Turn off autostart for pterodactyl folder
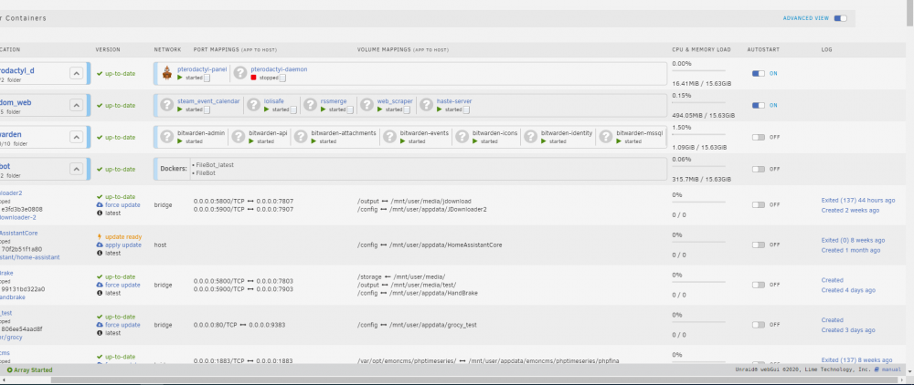 point(759,73)
